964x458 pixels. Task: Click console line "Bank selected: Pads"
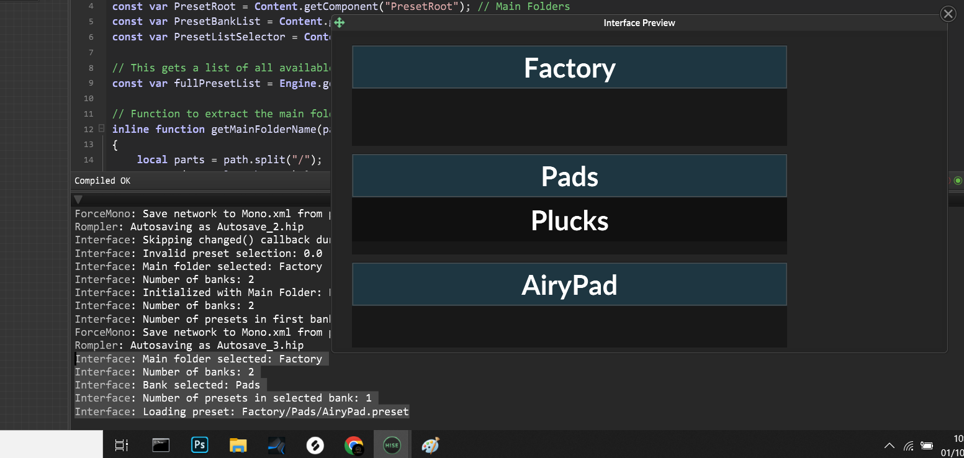click(x=168, y=385)
